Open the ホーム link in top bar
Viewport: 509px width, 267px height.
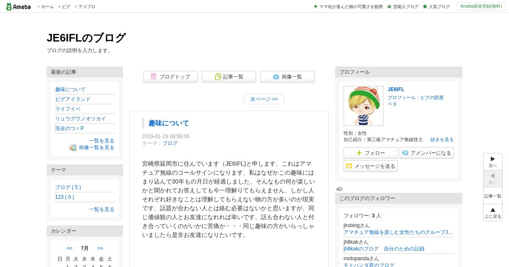tap(47, 7)
